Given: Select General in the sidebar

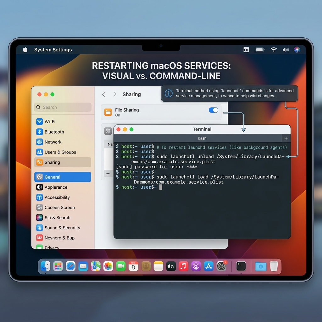Looking at the screenshot, I should [63, 177].
